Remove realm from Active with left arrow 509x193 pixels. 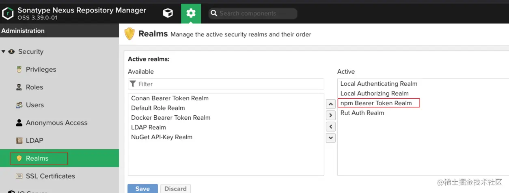pos(331,127)
